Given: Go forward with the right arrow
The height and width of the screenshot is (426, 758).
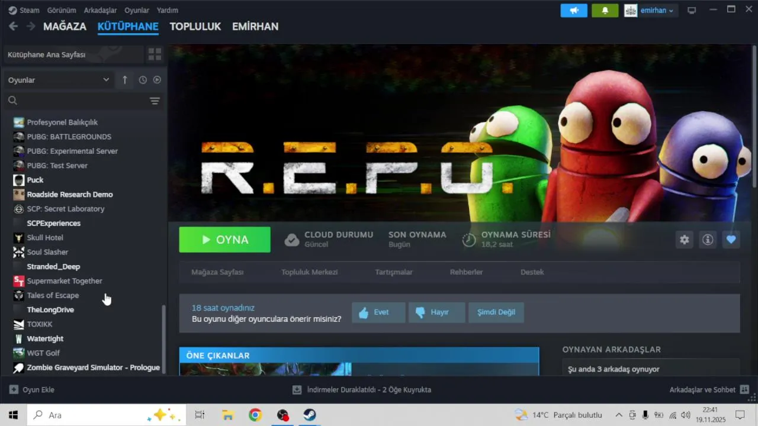Looking at the screenshot, I should [31, 26].
